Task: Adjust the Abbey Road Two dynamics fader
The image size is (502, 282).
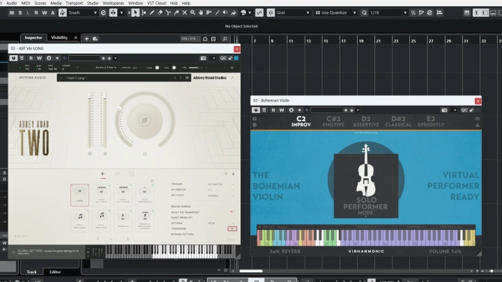Action: [x=105, y=120]
